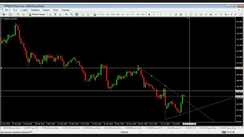Open the chat speech bubble icon
Viewport: 244px width, 137px height.
click(241, 14)
